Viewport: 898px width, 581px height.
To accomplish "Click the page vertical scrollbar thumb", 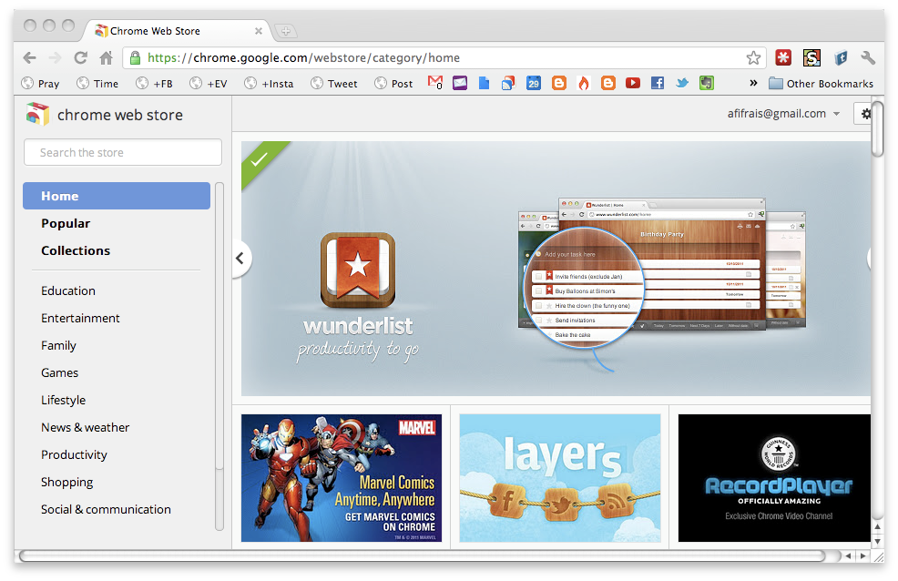I will [877, 127].
